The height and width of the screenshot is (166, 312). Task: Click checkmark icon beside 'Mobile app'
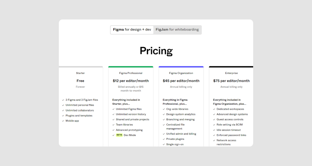(63, 121)
